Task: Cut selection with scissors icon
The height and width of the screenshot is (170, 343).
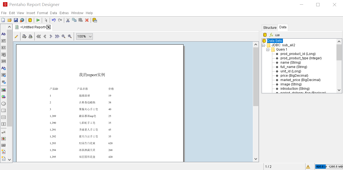Action: tap(68, 20)
